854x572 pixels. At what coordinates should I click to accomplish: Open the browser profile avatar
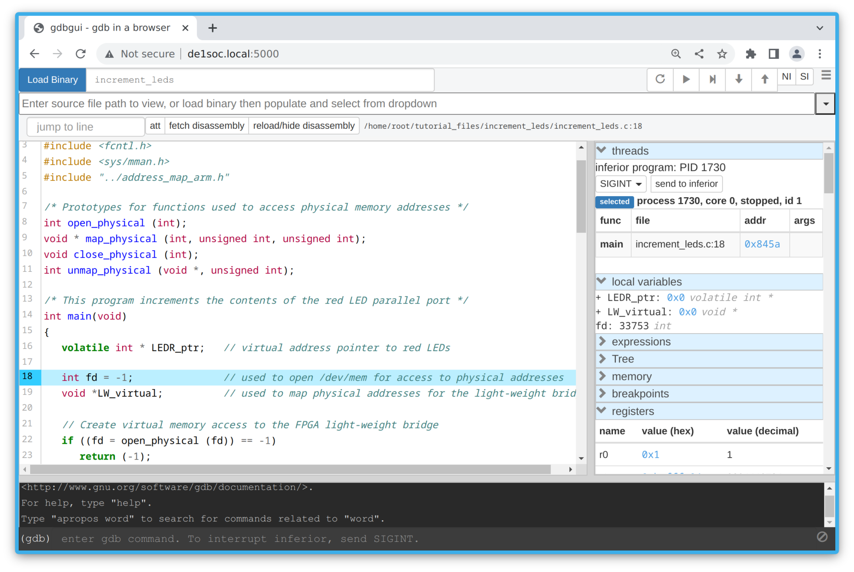tap(797, 54)
